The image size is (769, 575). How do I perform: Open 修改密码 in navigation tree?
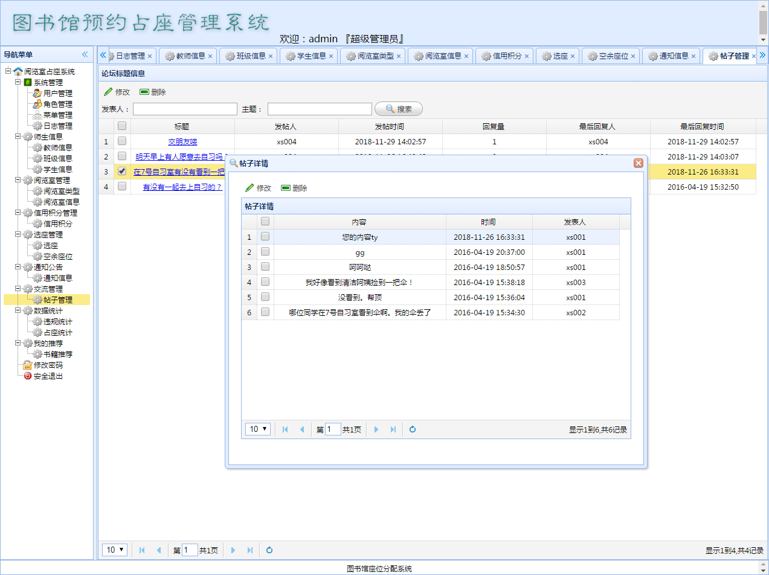click(48, 365)
